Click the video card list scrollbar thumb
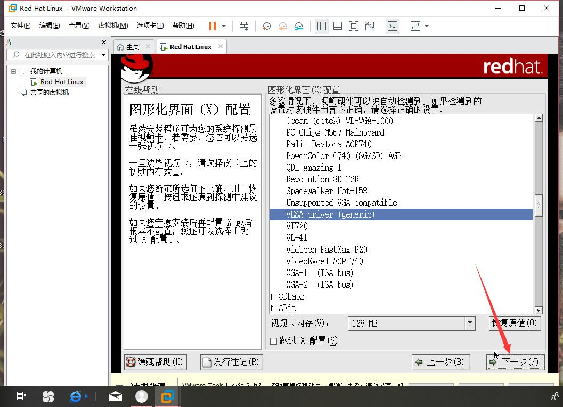The width and height of the screenshot is (563, 407). 538,205
